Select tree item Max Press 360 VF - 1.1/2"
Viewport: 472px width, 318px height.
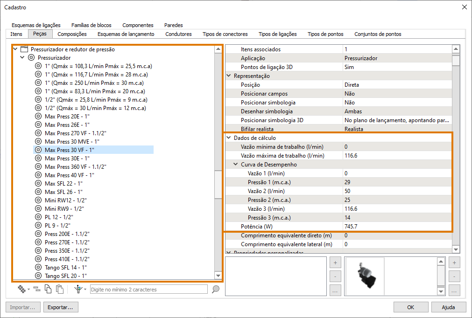tap(76, 166)
